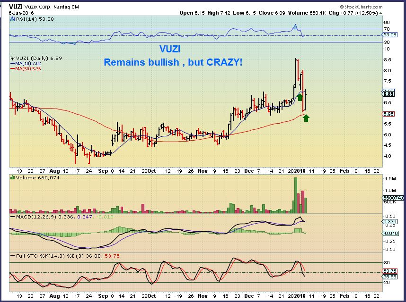Click the upper green arrow near 7.0 price

click(300, 98)
